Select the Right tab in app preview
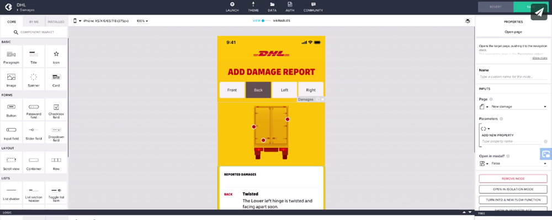 [x=311, y=90]
